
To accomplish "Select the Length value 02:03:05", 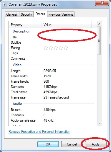I will [x=50, y=71].
